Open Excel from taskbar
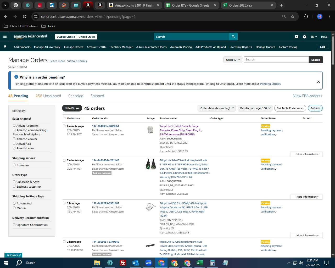The width and height of the screenshot is (335, 268). 199,263
